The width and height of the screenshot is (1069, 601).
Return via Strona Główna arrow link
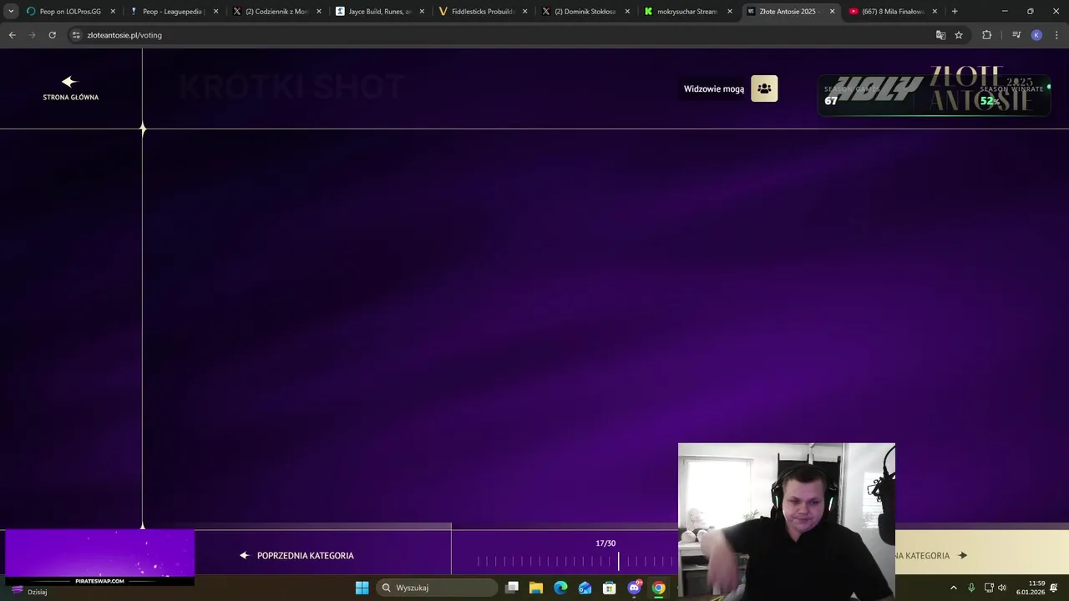coord(70,88)
